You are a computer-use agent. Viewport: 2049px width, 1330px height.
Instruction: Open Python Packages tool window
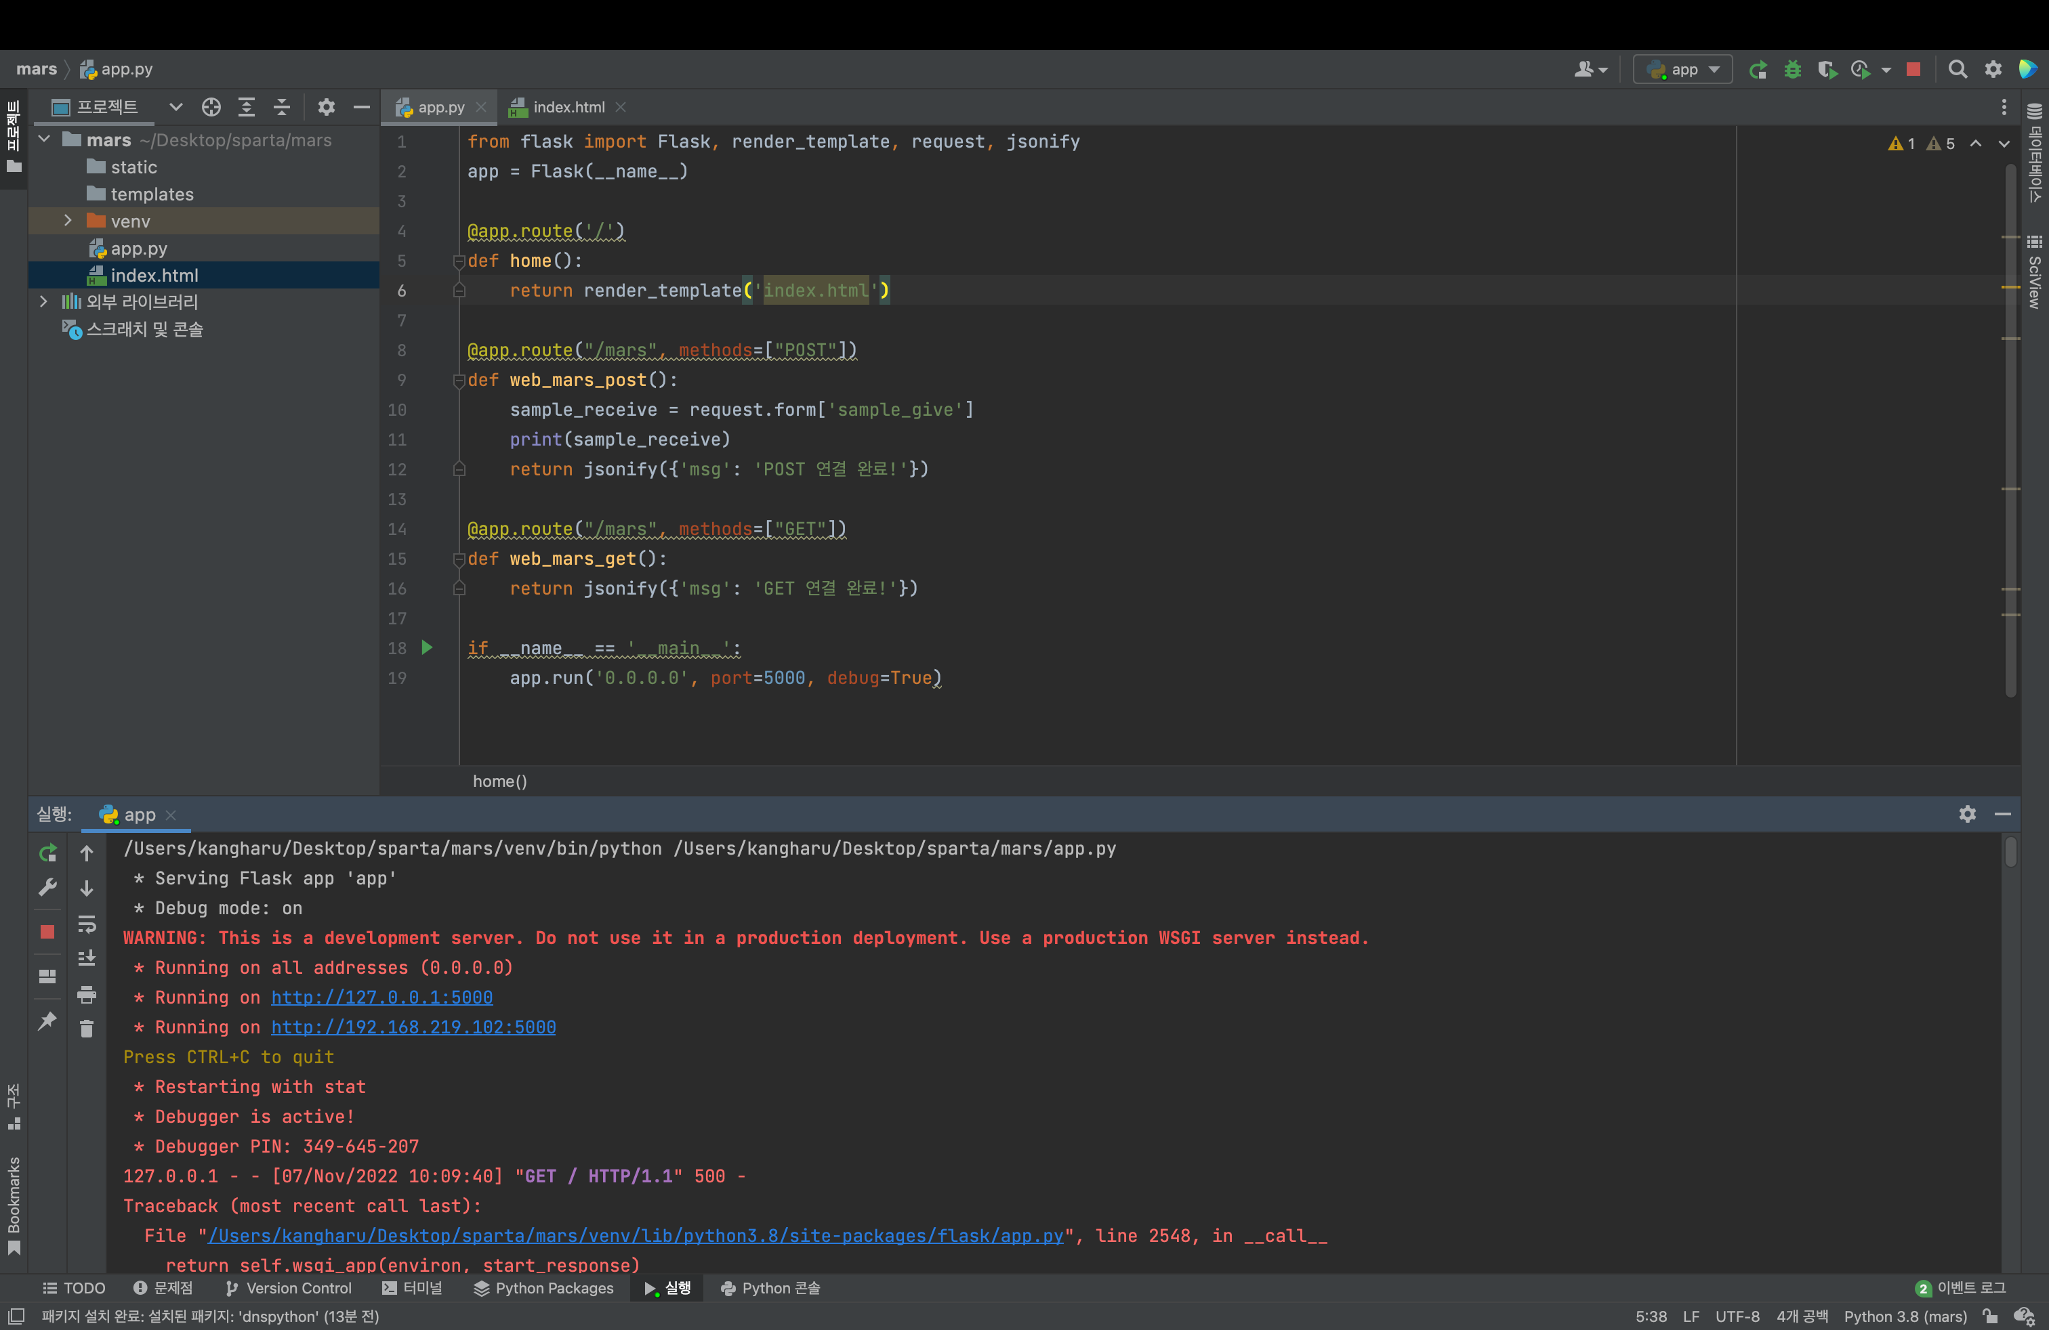pyautogui.click(x=543, y=1288)
